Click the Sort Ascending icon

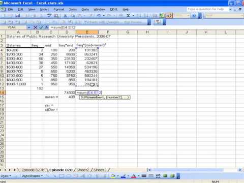(139, 16)
